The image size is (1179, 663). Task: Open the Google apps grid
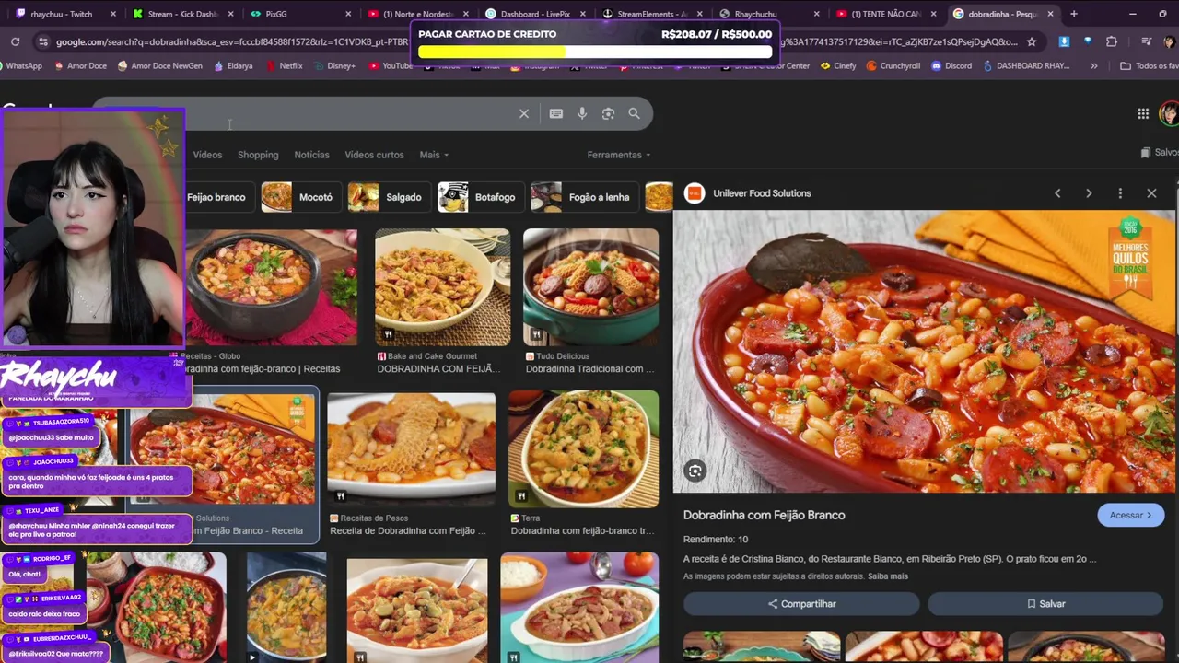[1143, 113]
